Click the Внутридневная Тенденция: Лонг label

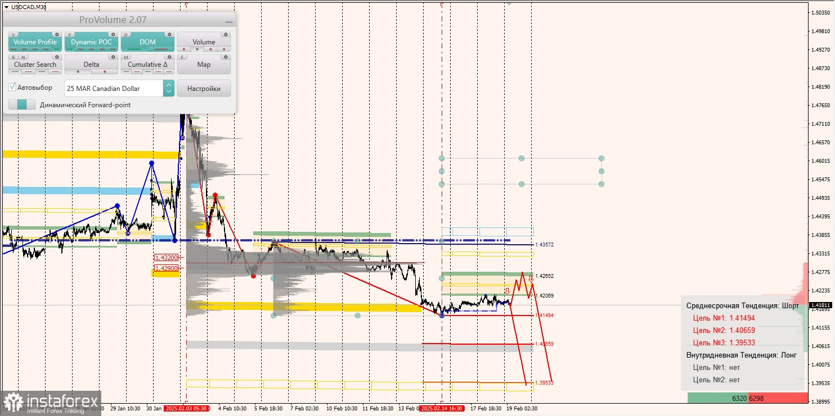pyautogui.click(x=742, y=355)
